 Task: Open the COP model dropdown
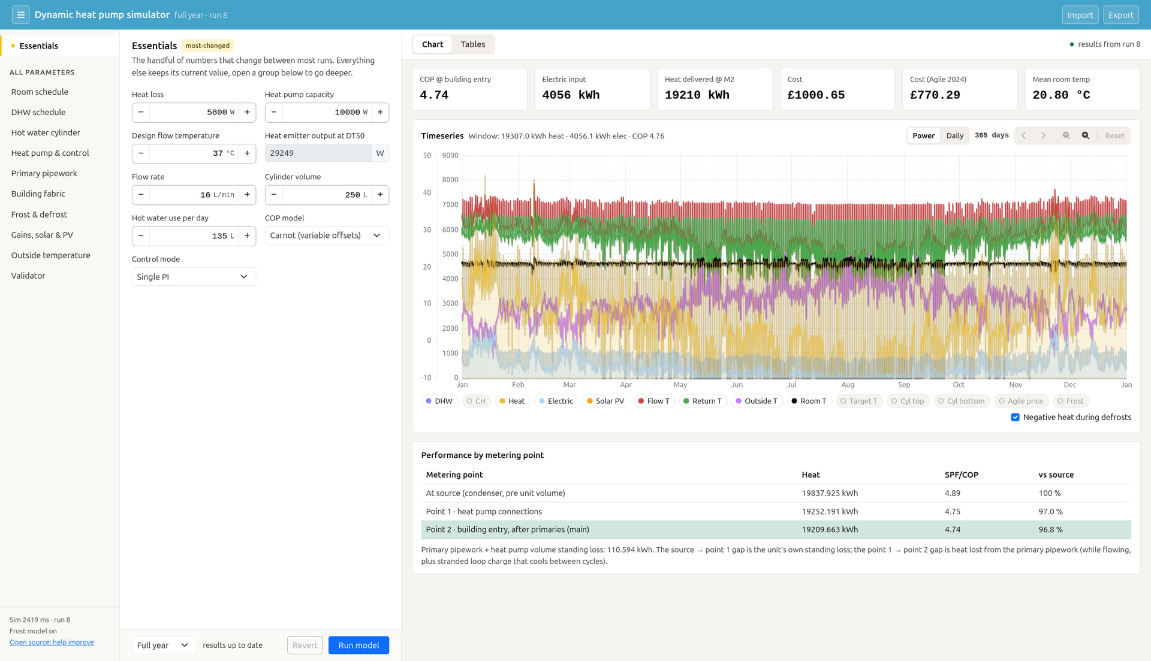pos(327,236)
